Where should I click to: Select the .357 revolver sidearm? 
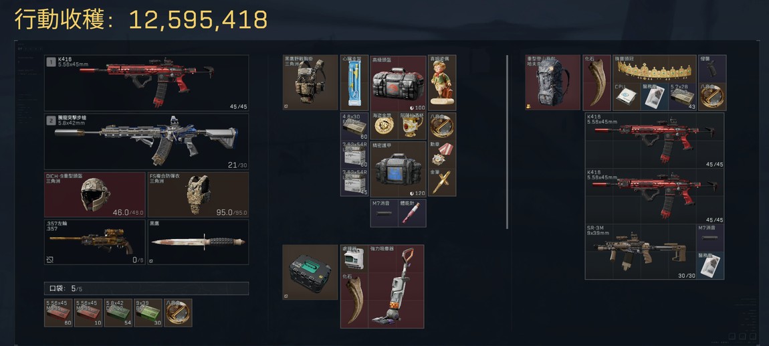(95, 242)
